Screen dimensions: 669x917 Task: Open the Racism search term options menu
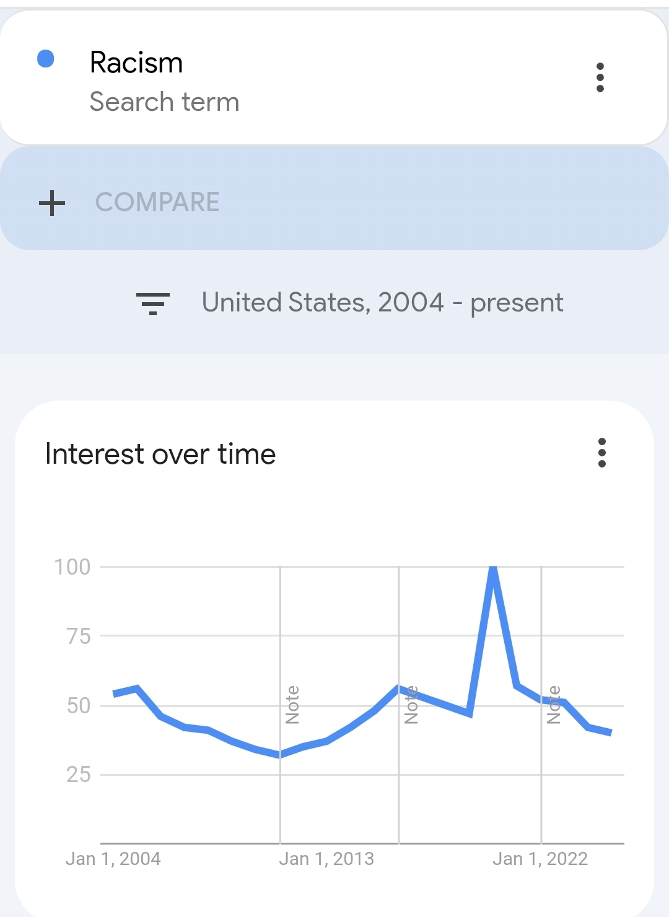(600, 77)
